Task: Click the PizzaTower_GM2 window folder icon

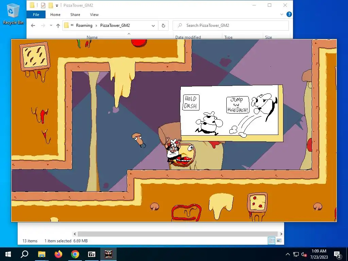Action: tap(32, 5)
